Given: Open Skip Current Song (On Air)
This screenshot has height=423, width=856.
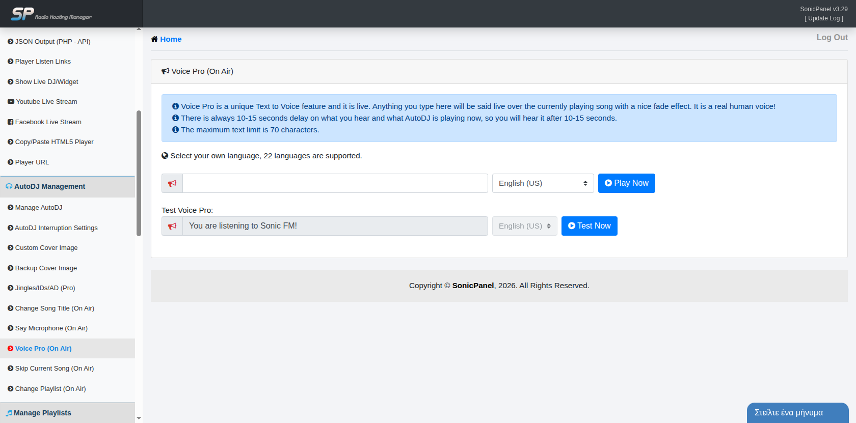Looking at the screenshot, I should [54, 369].
